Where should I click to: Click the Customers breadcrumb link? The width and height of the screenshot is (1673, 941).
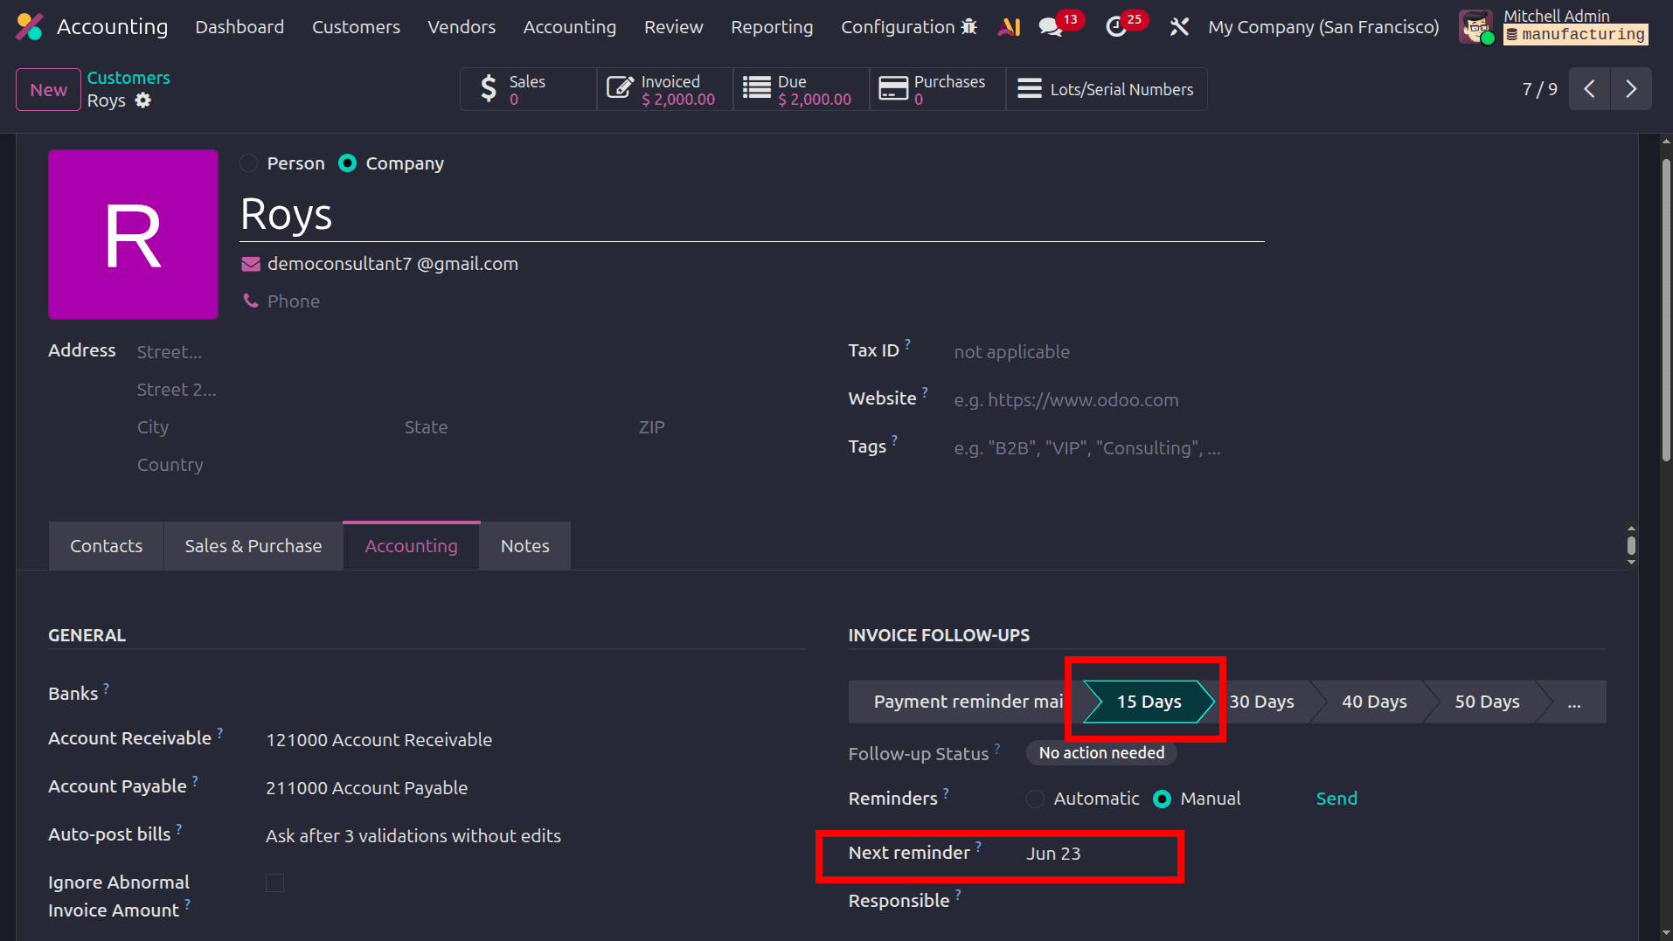click(x=128, y=78)
